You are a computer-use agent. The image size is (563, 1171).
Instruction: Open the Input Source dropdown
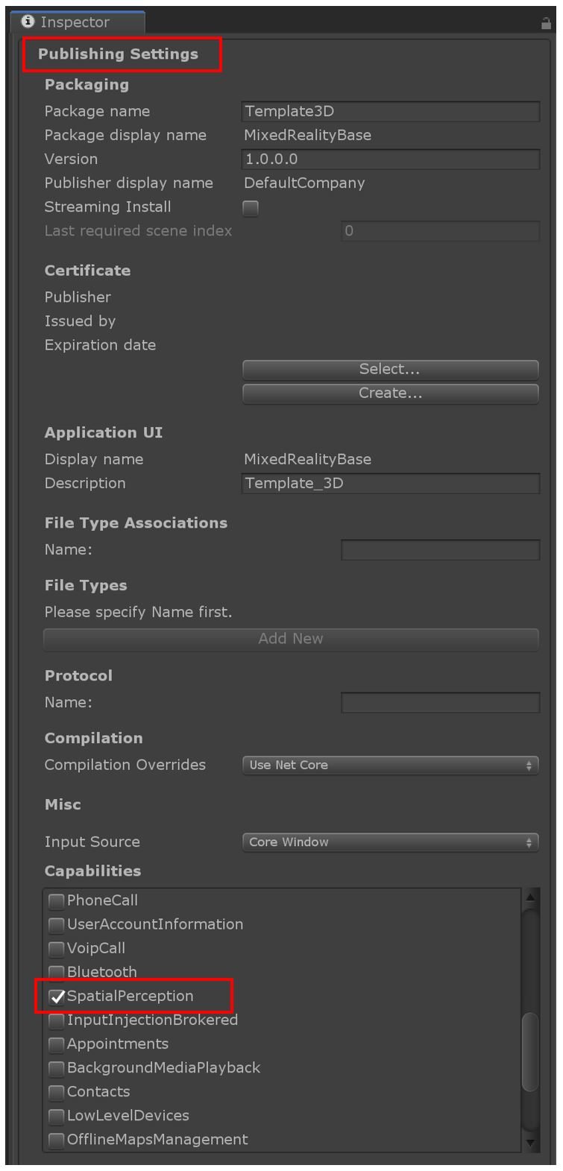tap(390, 842)
